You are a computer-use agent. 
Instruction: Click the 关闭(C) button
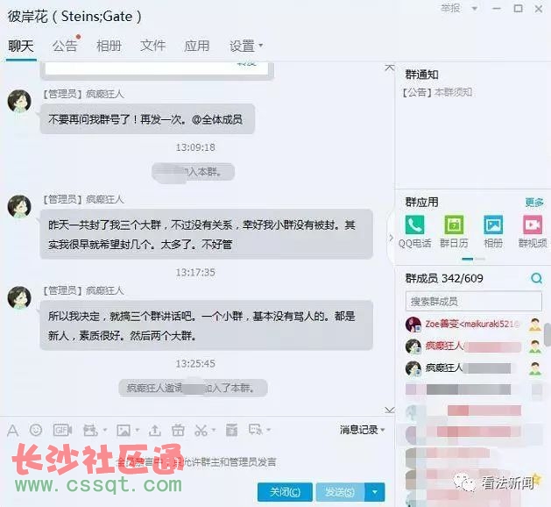pyautogui.click(x=285, y=491)
